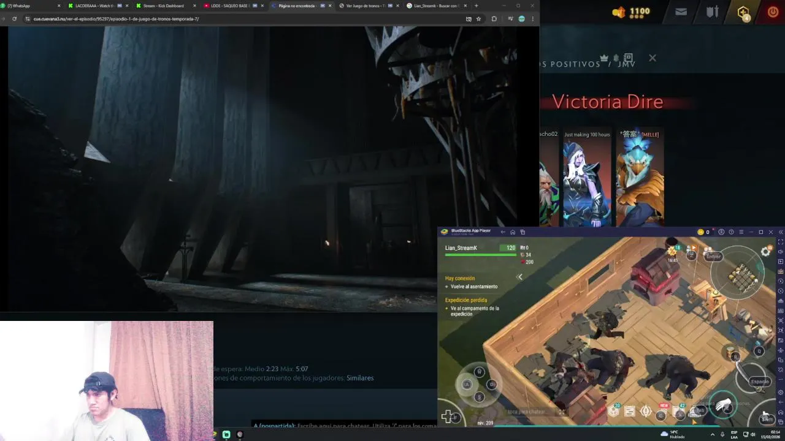Image resolution: width=785 pixels, height=441 pixels.
Task: Switch to the WhatsApp browser tab
Action: pyautogui.click(x=31, y=6)
